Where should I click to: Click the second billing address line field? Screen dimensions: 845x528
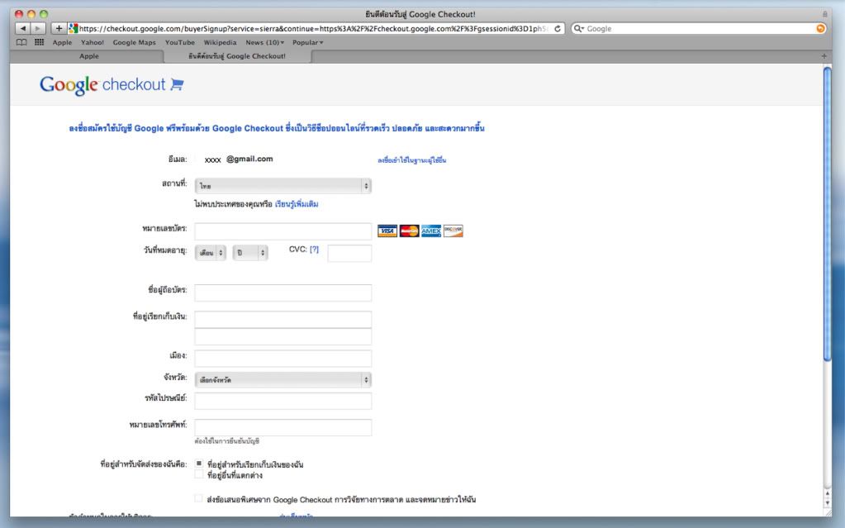point(283,336)
